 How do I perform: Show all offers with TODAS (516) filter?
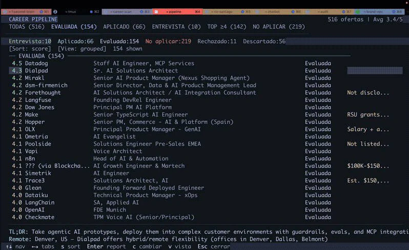coord(27,27)
